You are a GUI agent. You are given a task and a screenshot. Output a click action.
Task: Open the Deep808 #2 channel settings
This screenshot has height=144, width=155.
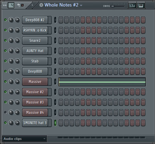35,20
